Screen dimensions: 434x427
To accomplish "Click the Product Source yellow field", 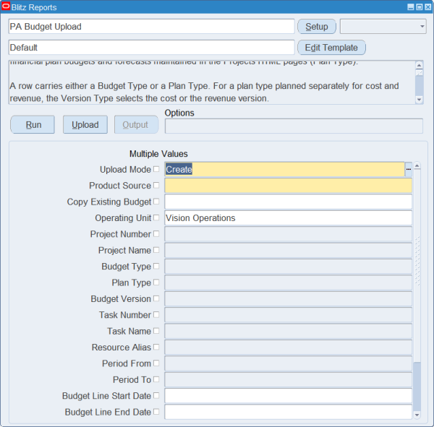I will pyautogui.click(x=288, y=185).
